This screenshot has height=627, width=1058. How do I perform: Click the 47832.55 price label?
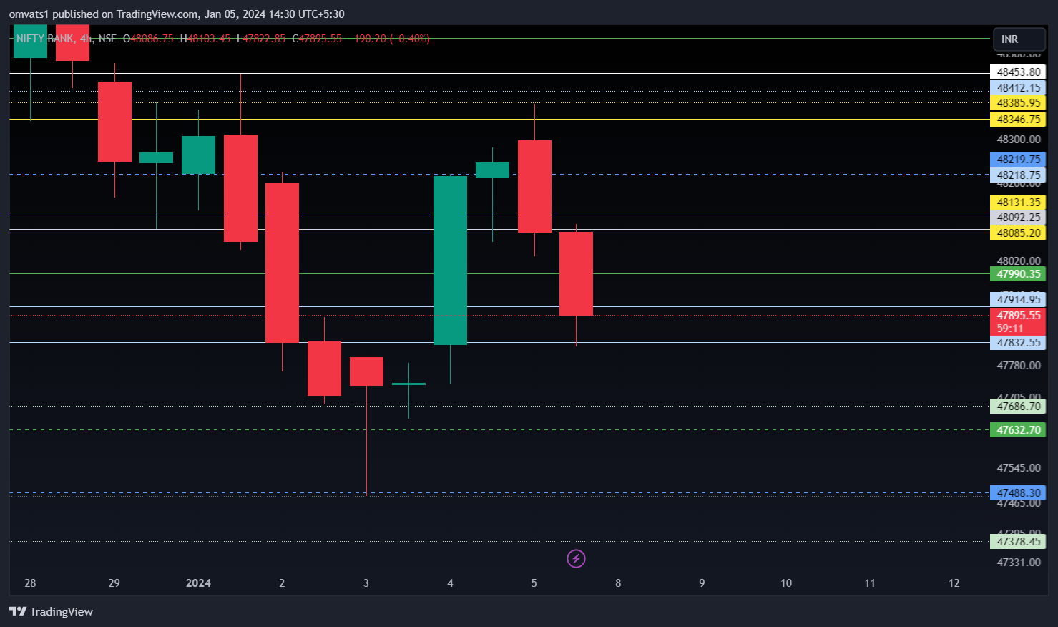coord(1018,343)
